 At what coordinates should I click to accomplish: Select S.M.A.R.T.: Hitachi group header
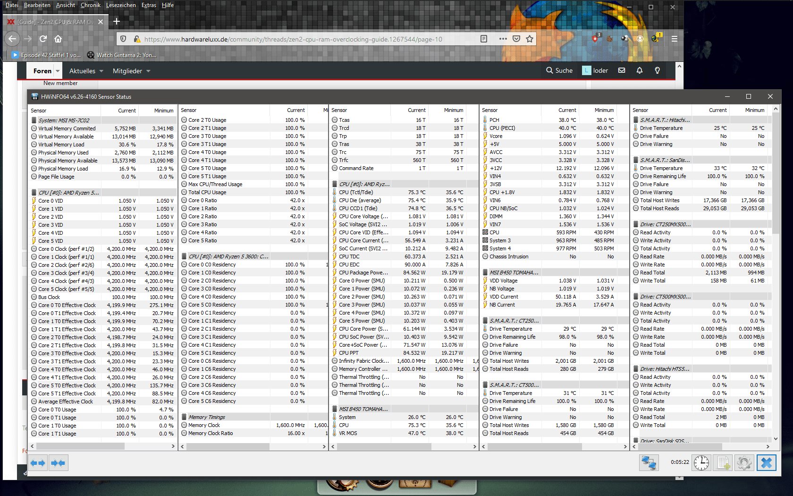(701, 120)
